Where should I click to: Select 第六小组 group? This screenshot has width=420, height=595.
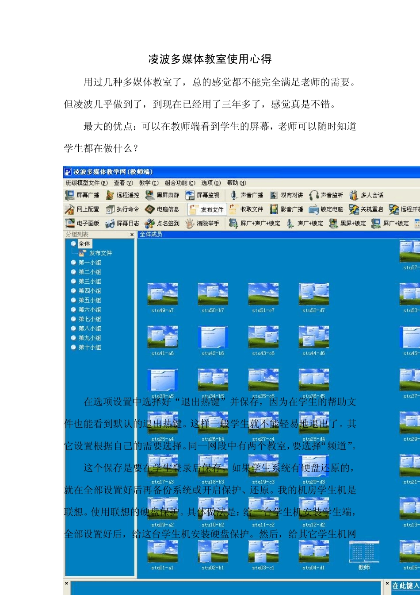90,310
